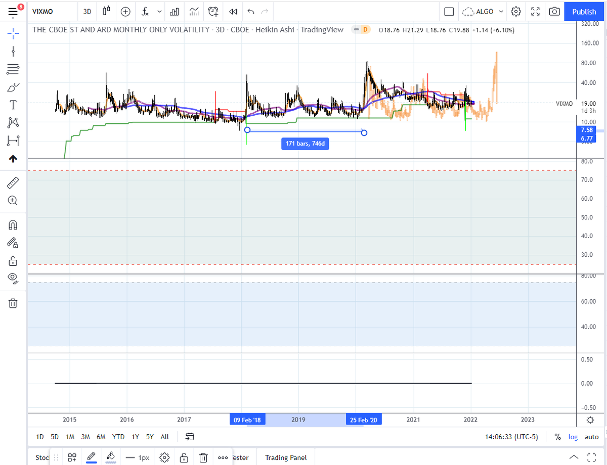Set range to 6M
Viewport: 607px width, 465px height.
point(101,437)
